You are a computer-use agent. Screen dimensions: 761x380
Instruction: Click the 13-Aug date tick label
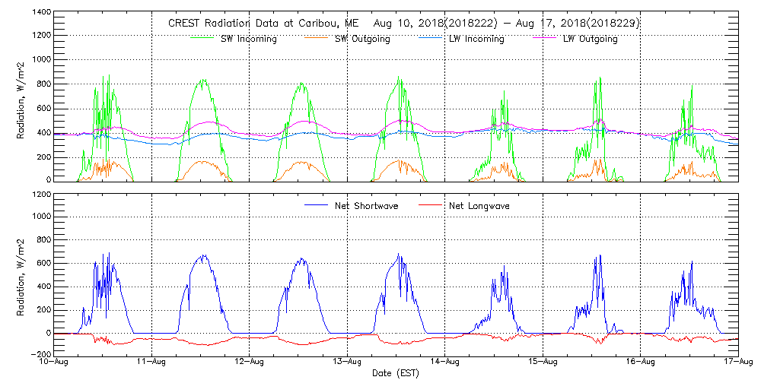coord(348,363)
